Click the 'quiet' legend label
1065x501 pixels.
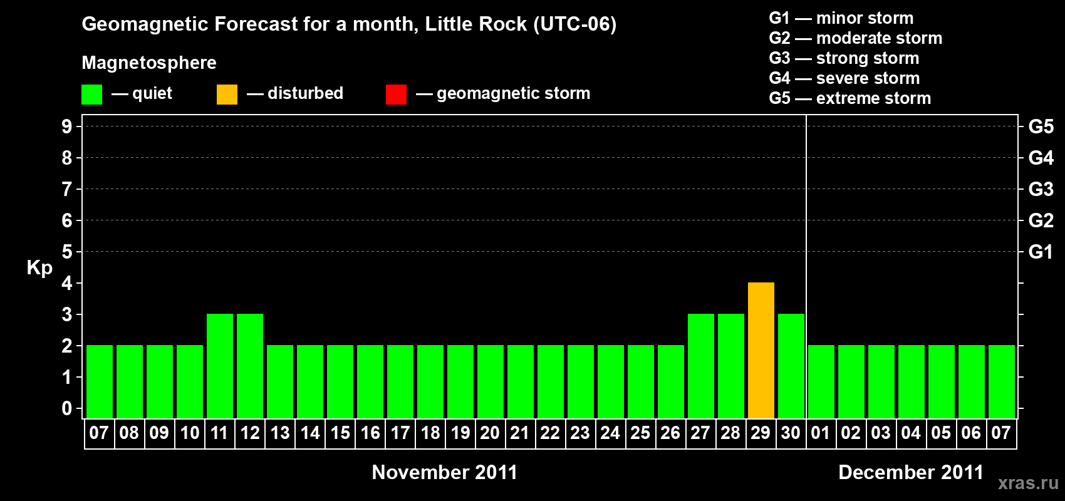[152, 94]
